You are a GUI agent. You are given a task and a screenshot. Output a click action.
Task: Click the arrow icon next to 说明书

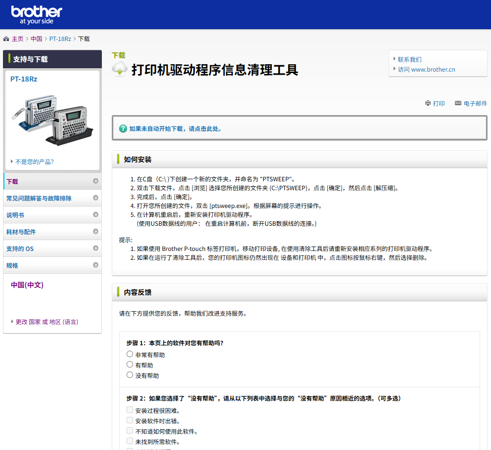[x=95, y=215]
